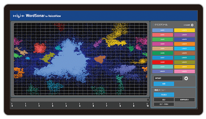Click timeline tick marked 5
This screenshot has height=119, width=206.
(x=79, y=105)
